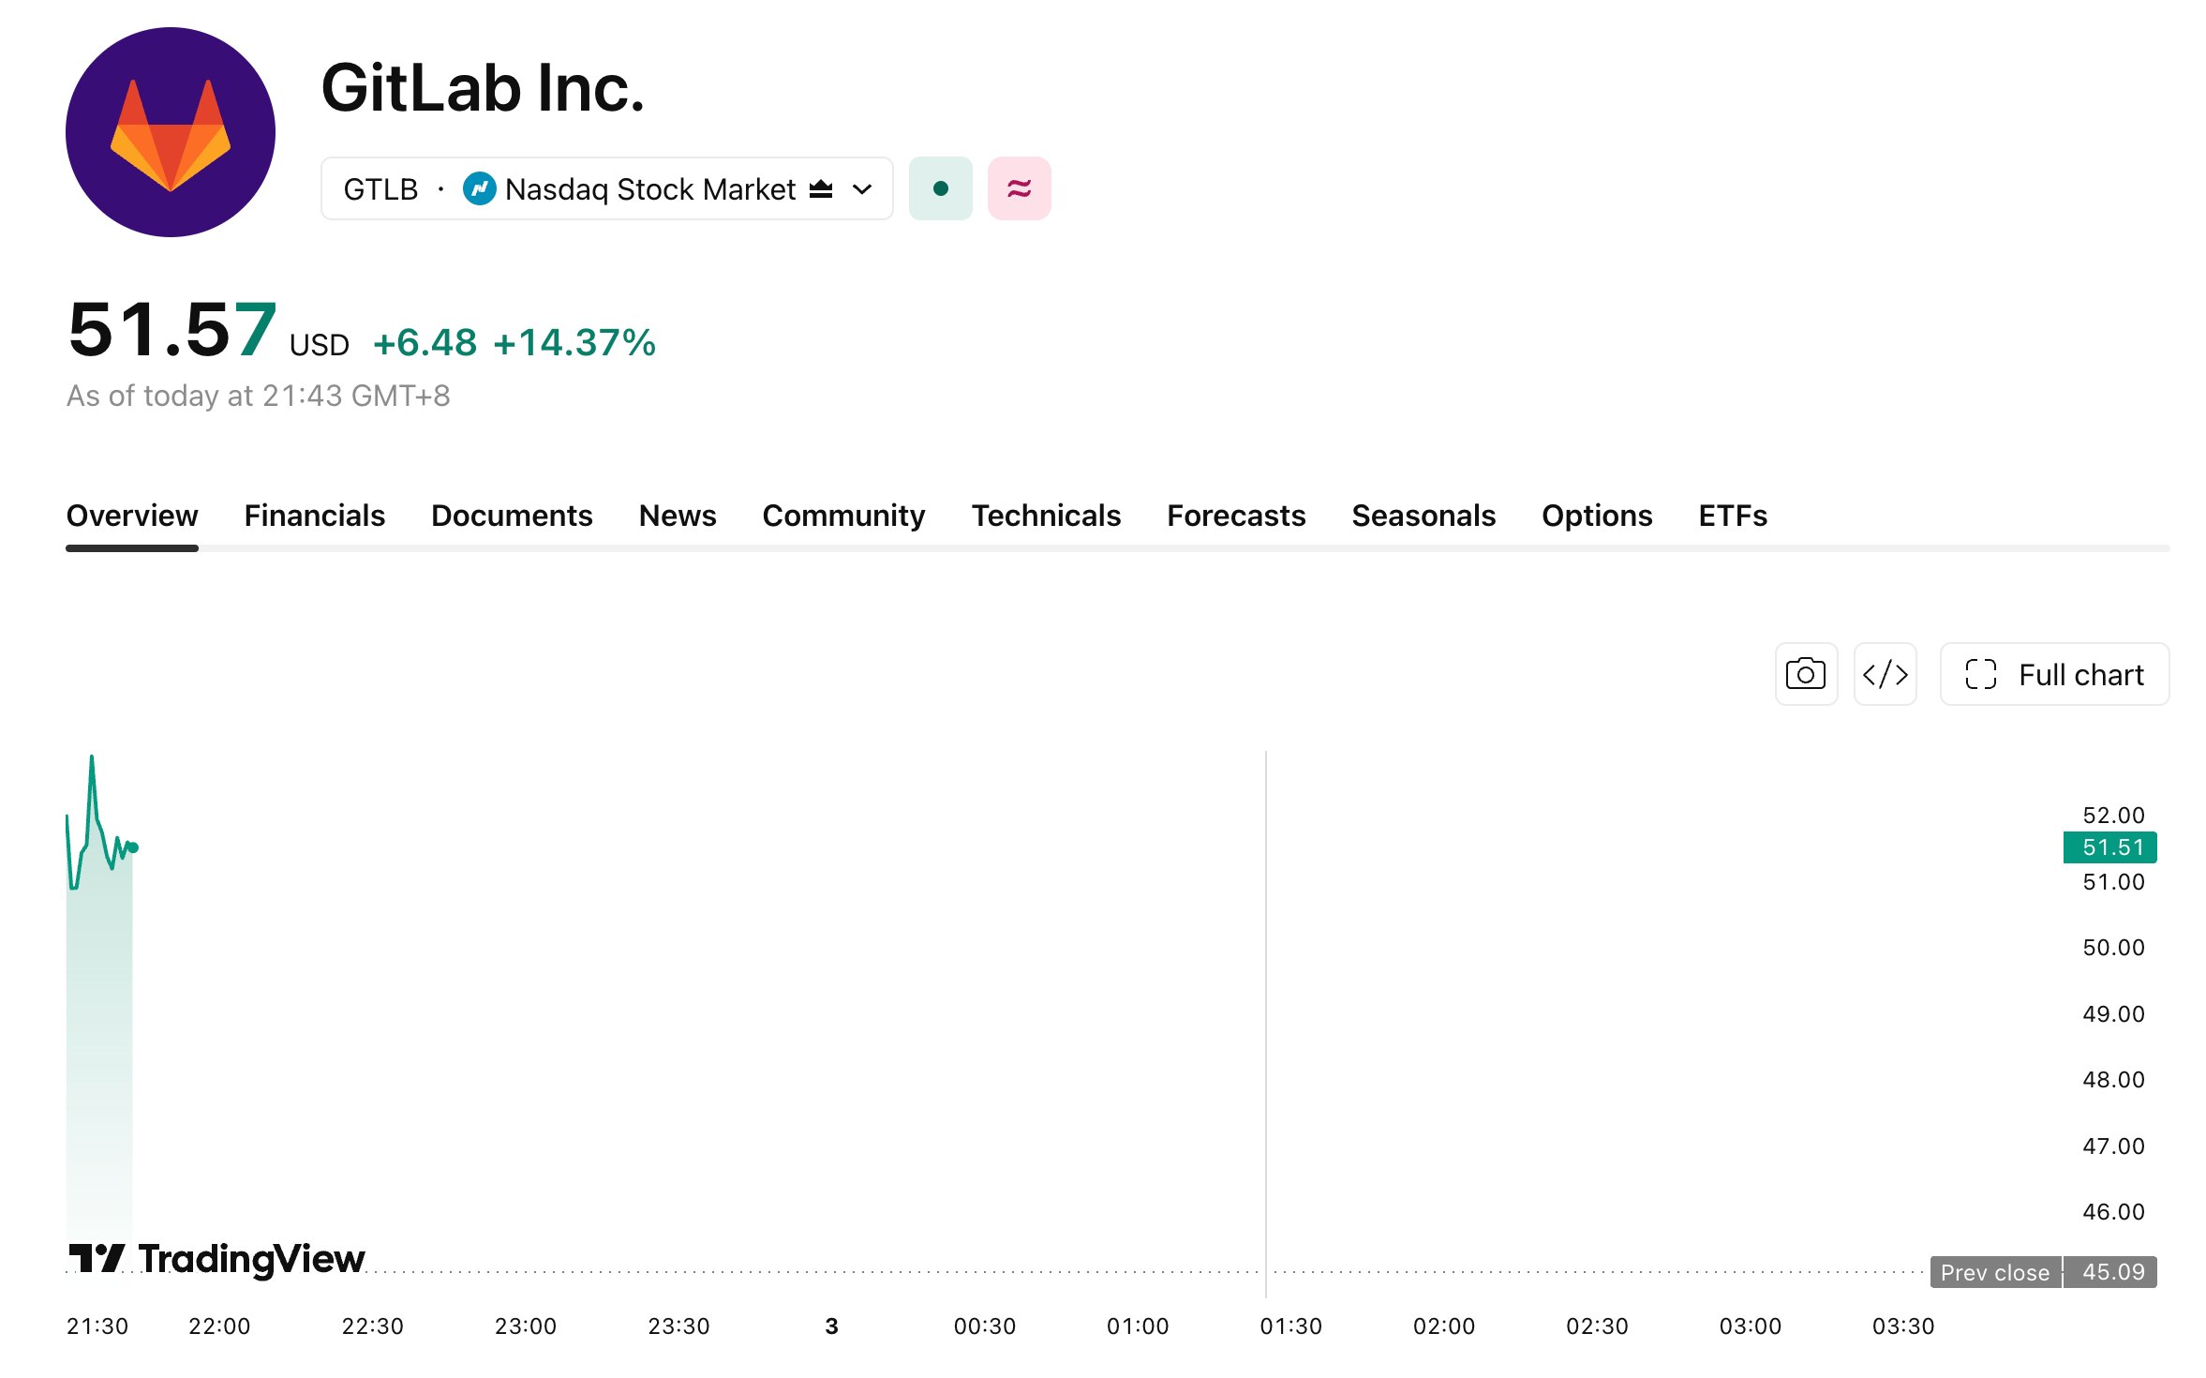Click the data feed icon beside Nasdaq
Screen dimensions: 2206x1378
(820, 188)
